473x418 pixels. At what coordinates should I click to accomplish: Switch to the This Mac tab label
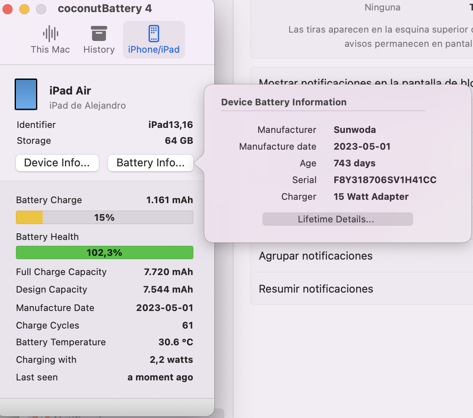point(50,49)
